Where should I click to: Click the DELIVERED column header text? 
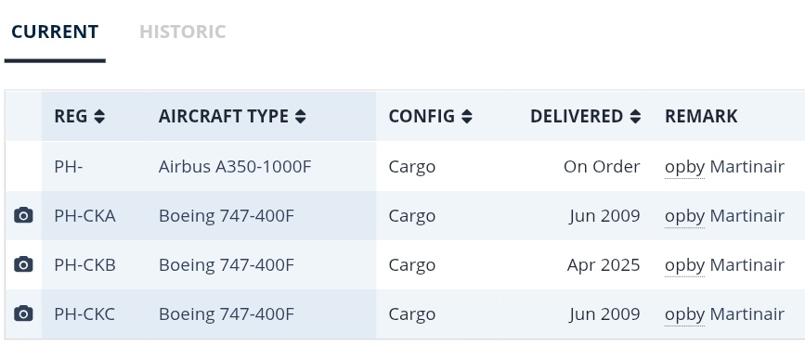pos(577,117)
